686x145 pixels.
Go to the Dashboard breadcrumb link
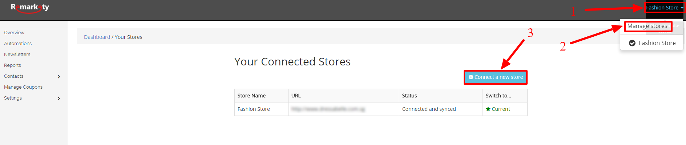coord(97,37)
